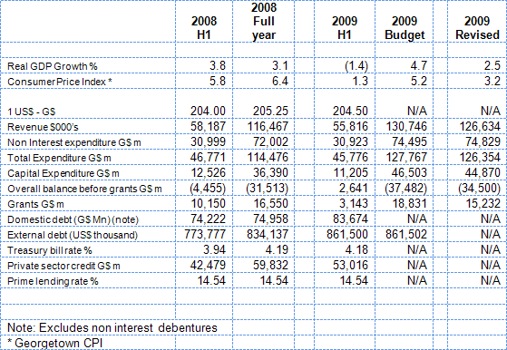Image resolution: width=507 pixels, height=350 pixels.
Task: Select the exchange rate cell 205.25
Action: (x=270, y=112)
